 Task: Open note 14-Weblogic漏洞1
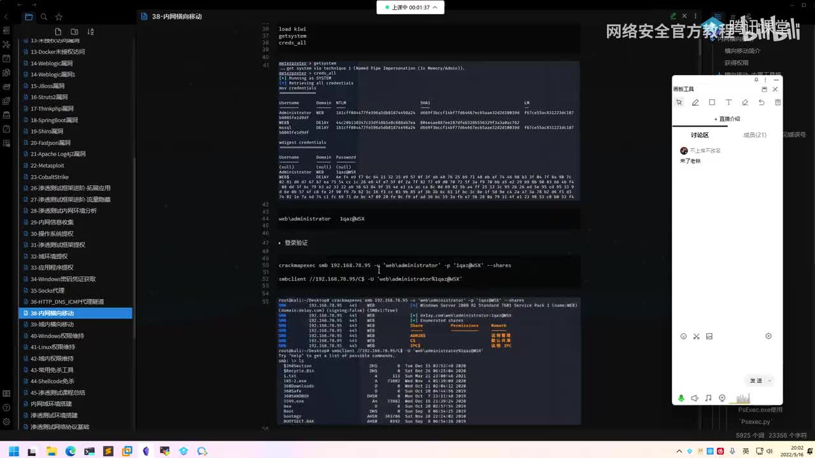coord(53,74)
